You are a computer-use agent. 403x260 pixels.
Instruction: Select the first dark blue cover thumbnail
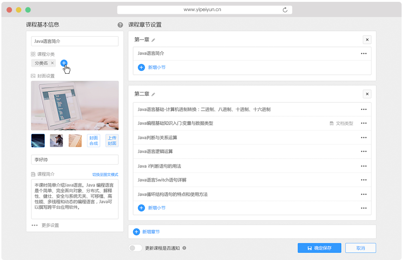(38, 141)
